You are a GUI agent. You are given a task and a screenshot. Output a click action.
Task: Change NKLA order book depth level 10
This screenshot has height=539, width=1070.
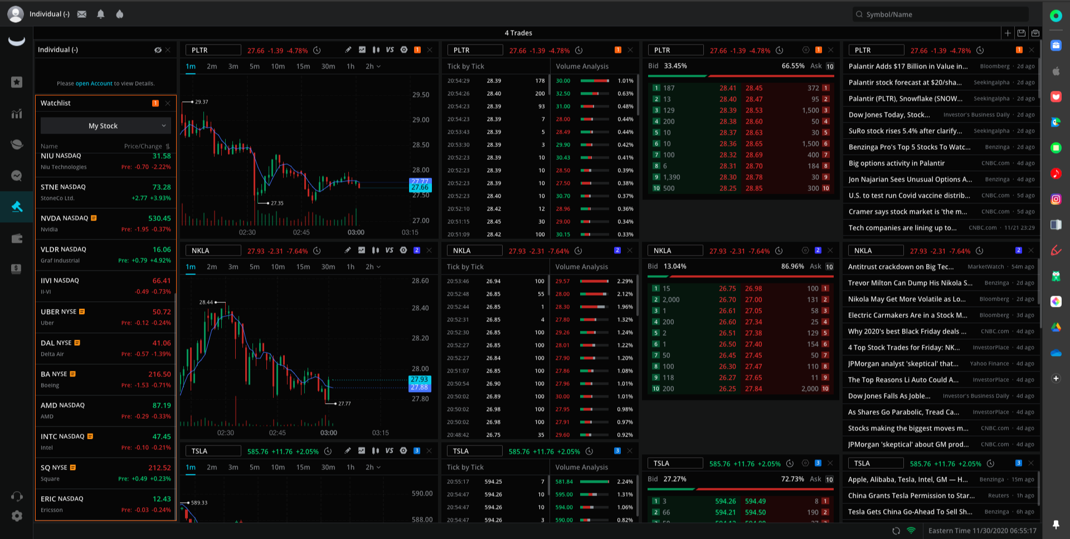pyautogui.click(x=829, y=267)
